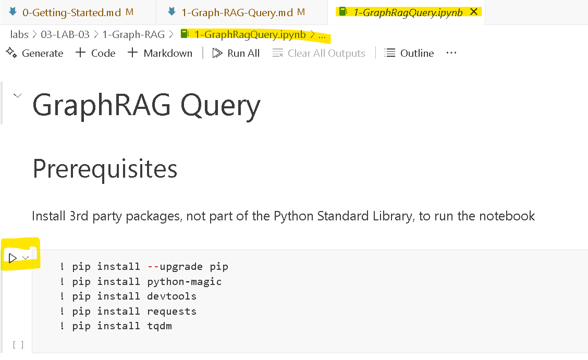Viewport: 588px width, 360px height.
Task: Run the pip install code cell
Action: (13, 258)
